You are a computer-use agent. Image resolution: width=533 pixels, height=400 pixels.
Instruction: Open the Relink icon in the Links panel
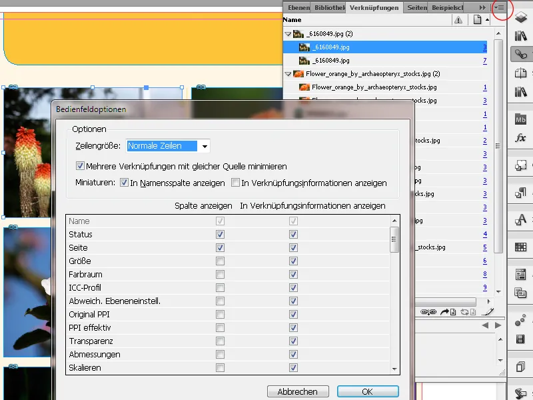pos(429,311)
